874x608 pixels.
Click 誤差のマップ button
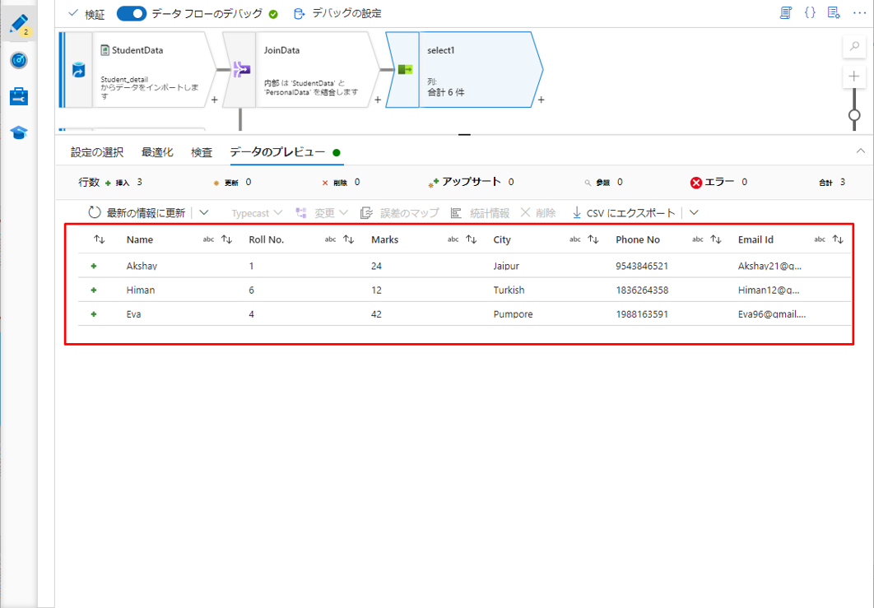point(400,213)
